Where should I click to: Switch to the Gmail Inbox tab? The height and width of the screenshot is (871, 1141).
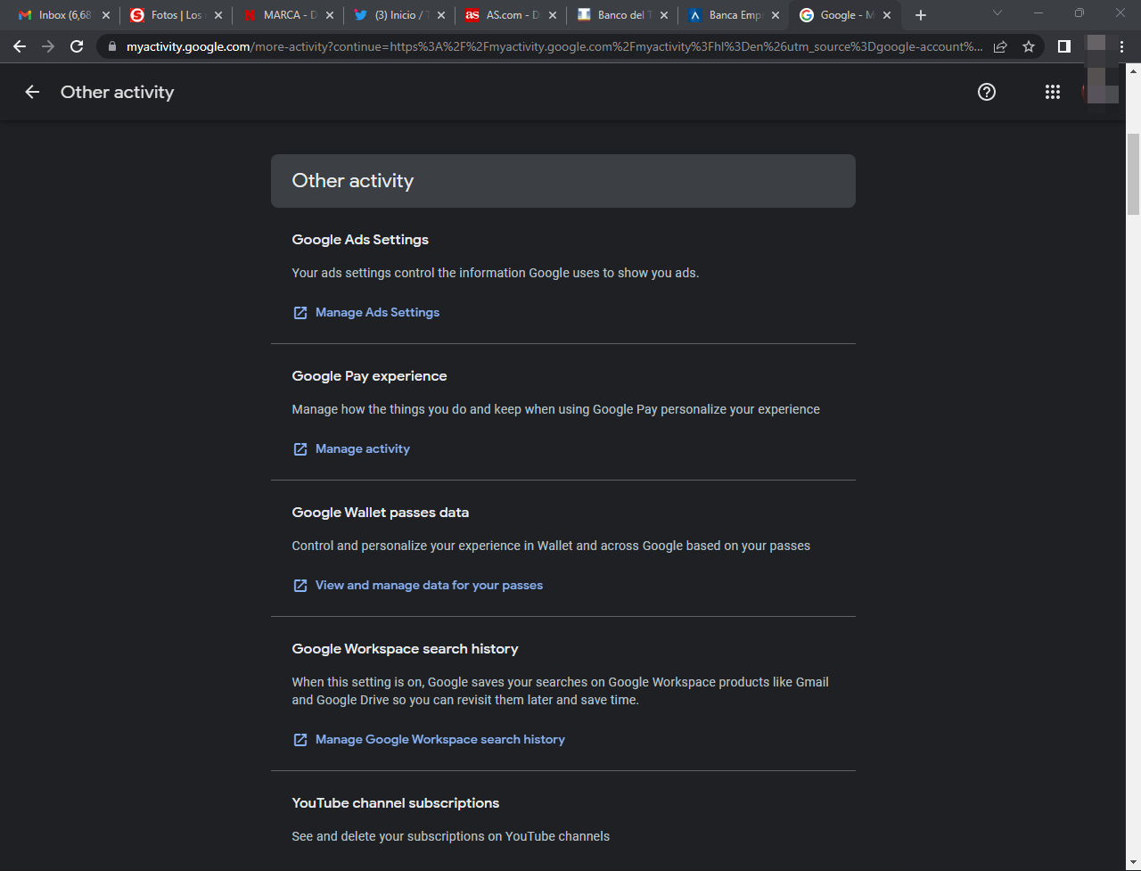click(x=58, y=15)
